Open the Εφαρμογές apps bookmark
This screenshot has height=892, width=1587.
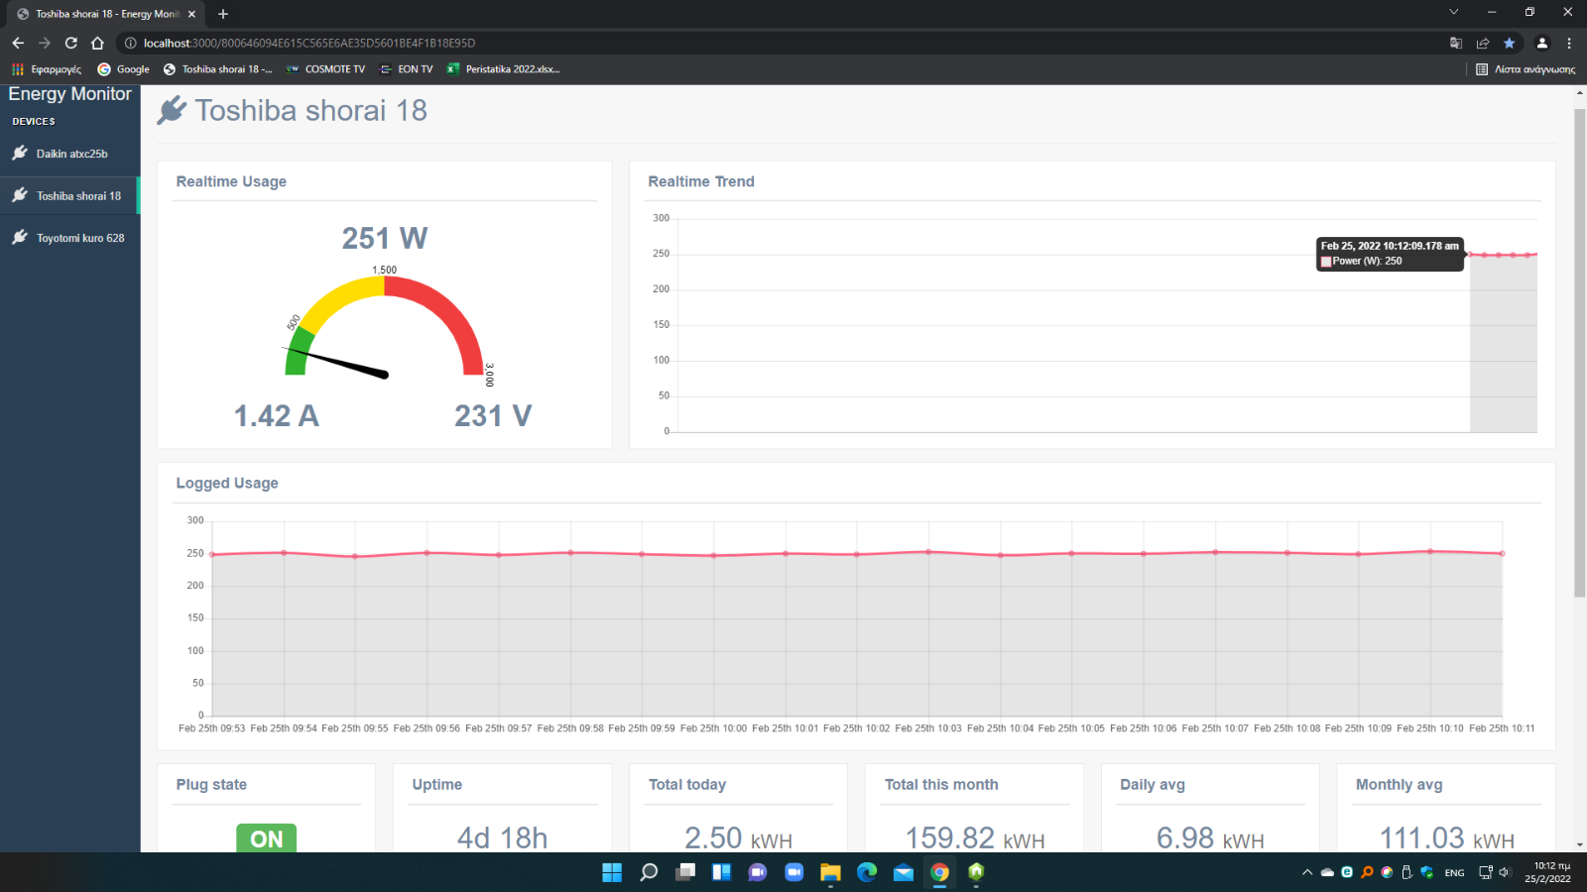[47, 69]
